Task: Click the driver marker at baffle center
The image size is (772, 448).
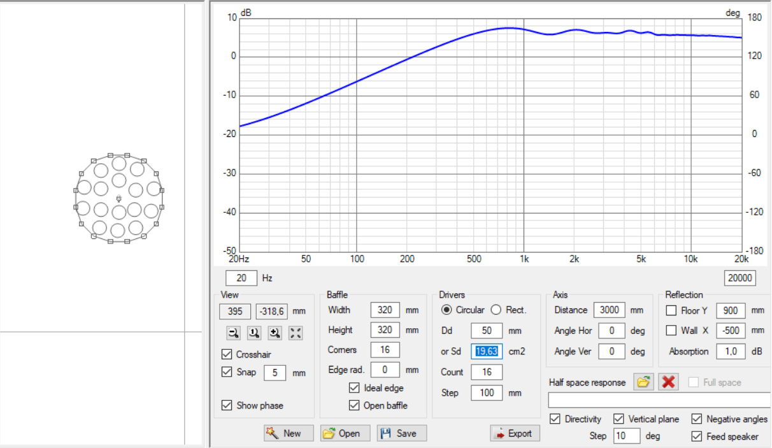Action: tap(118, 199)
